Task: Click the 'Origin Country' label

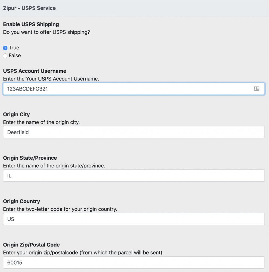Action: 21,201
